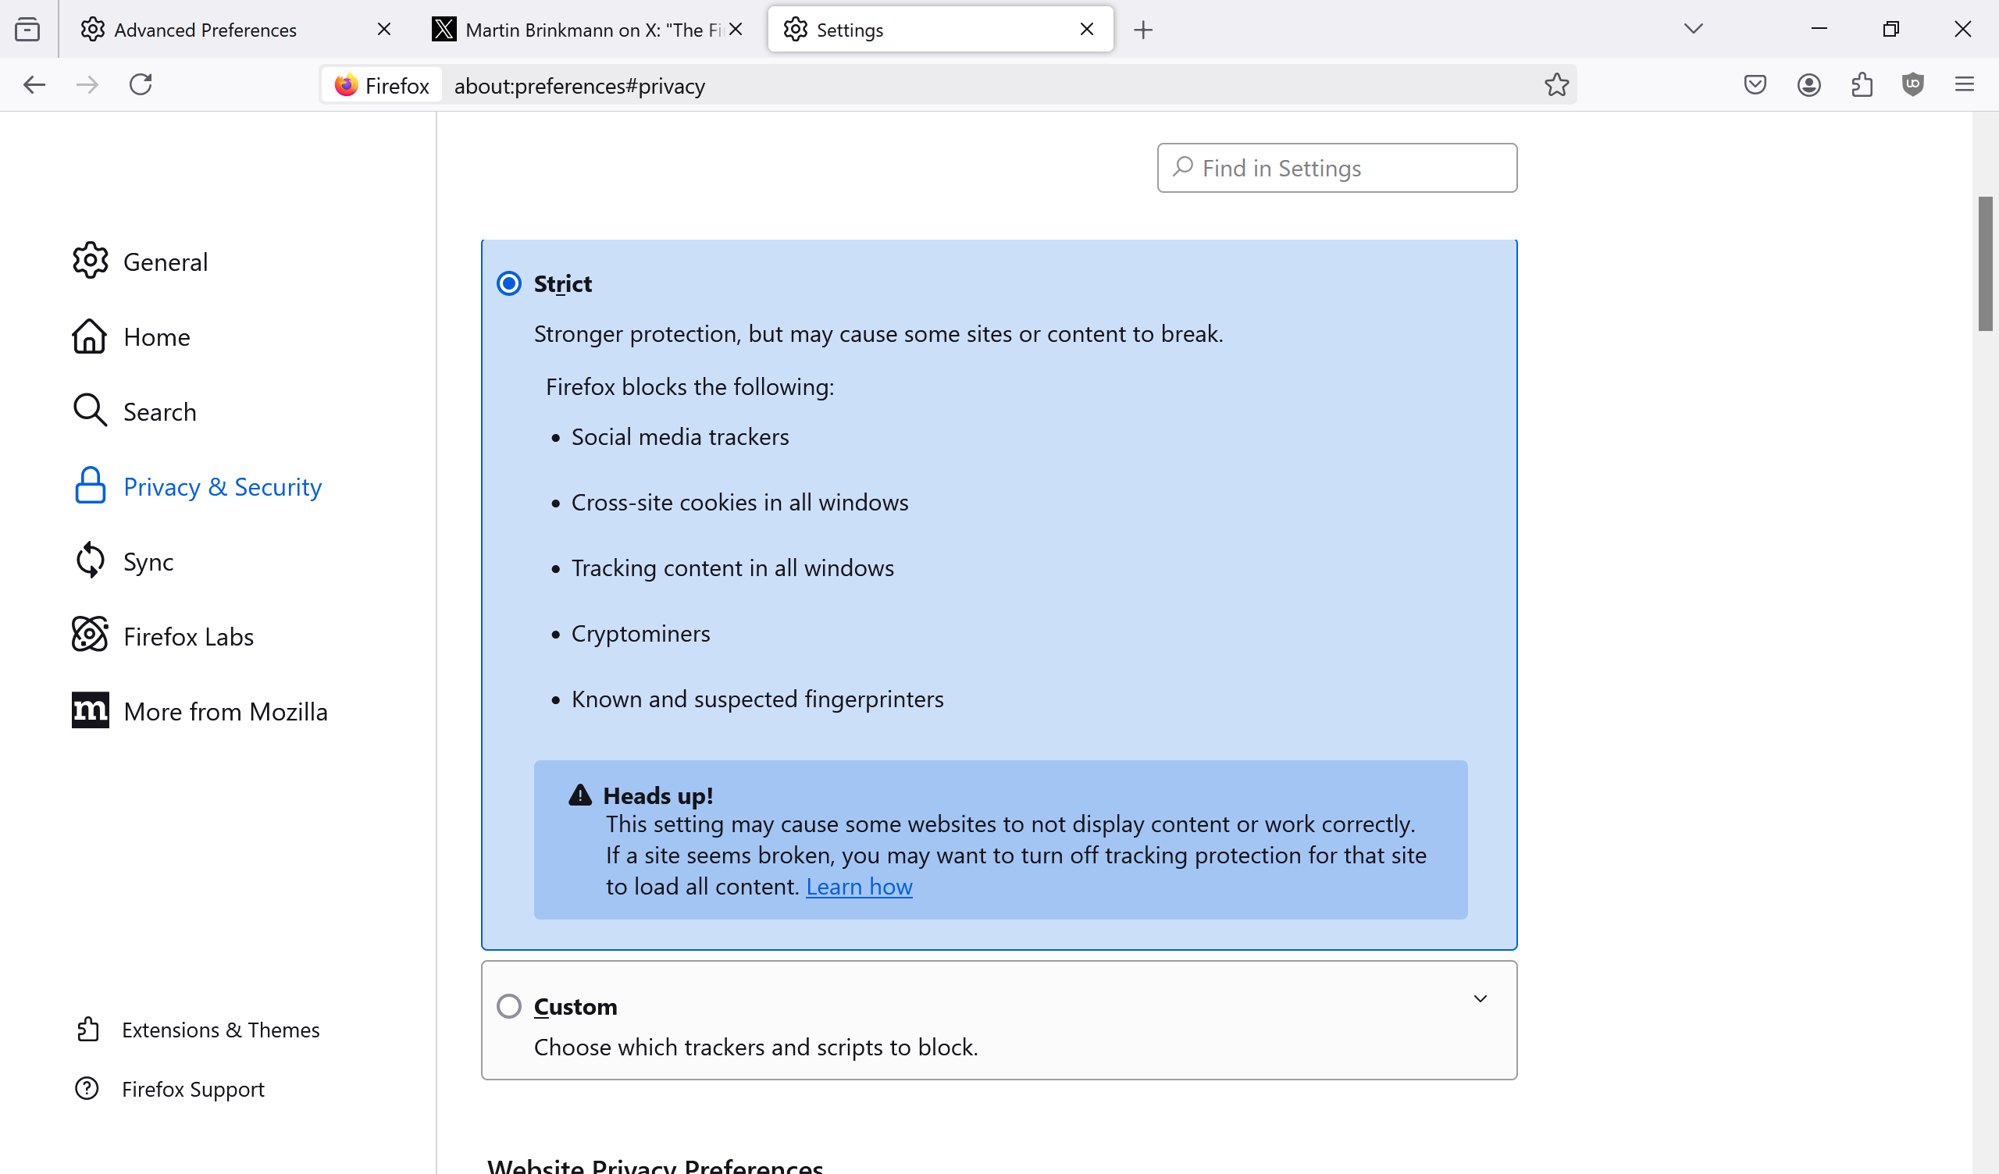
Task: Click the Firefox Labs icon
Action: pos(92,636)
